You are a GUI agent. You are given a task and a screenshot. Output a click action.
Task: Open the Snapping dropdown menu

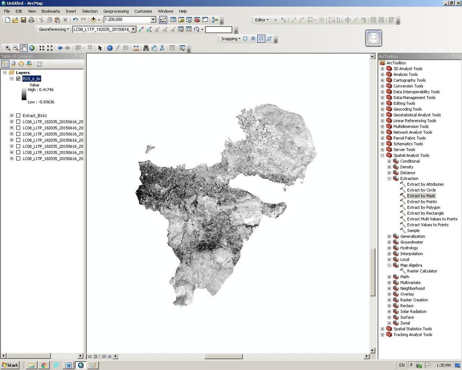pos(231,39)
